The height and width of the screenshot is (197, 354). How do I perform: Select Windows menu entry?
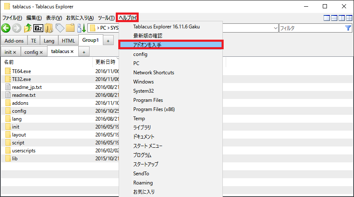pyautogui.click(x=171, y=82)
